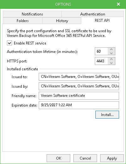Close the Options window with X
Viewport: 126px width, 164px height.
coord(118,4)
